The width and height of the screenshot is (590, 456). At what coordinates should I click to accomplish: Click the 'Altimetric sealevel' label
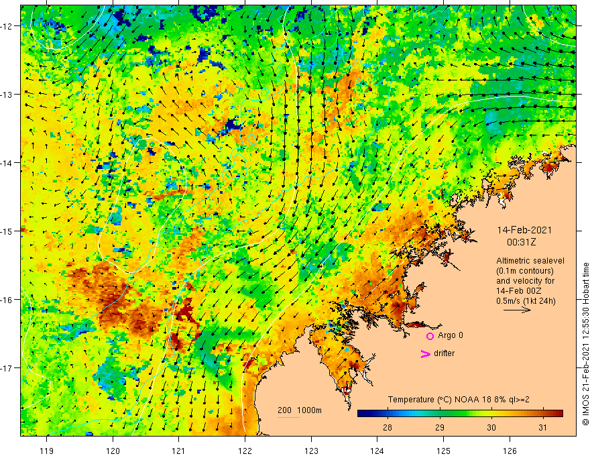tap(530, 261)
